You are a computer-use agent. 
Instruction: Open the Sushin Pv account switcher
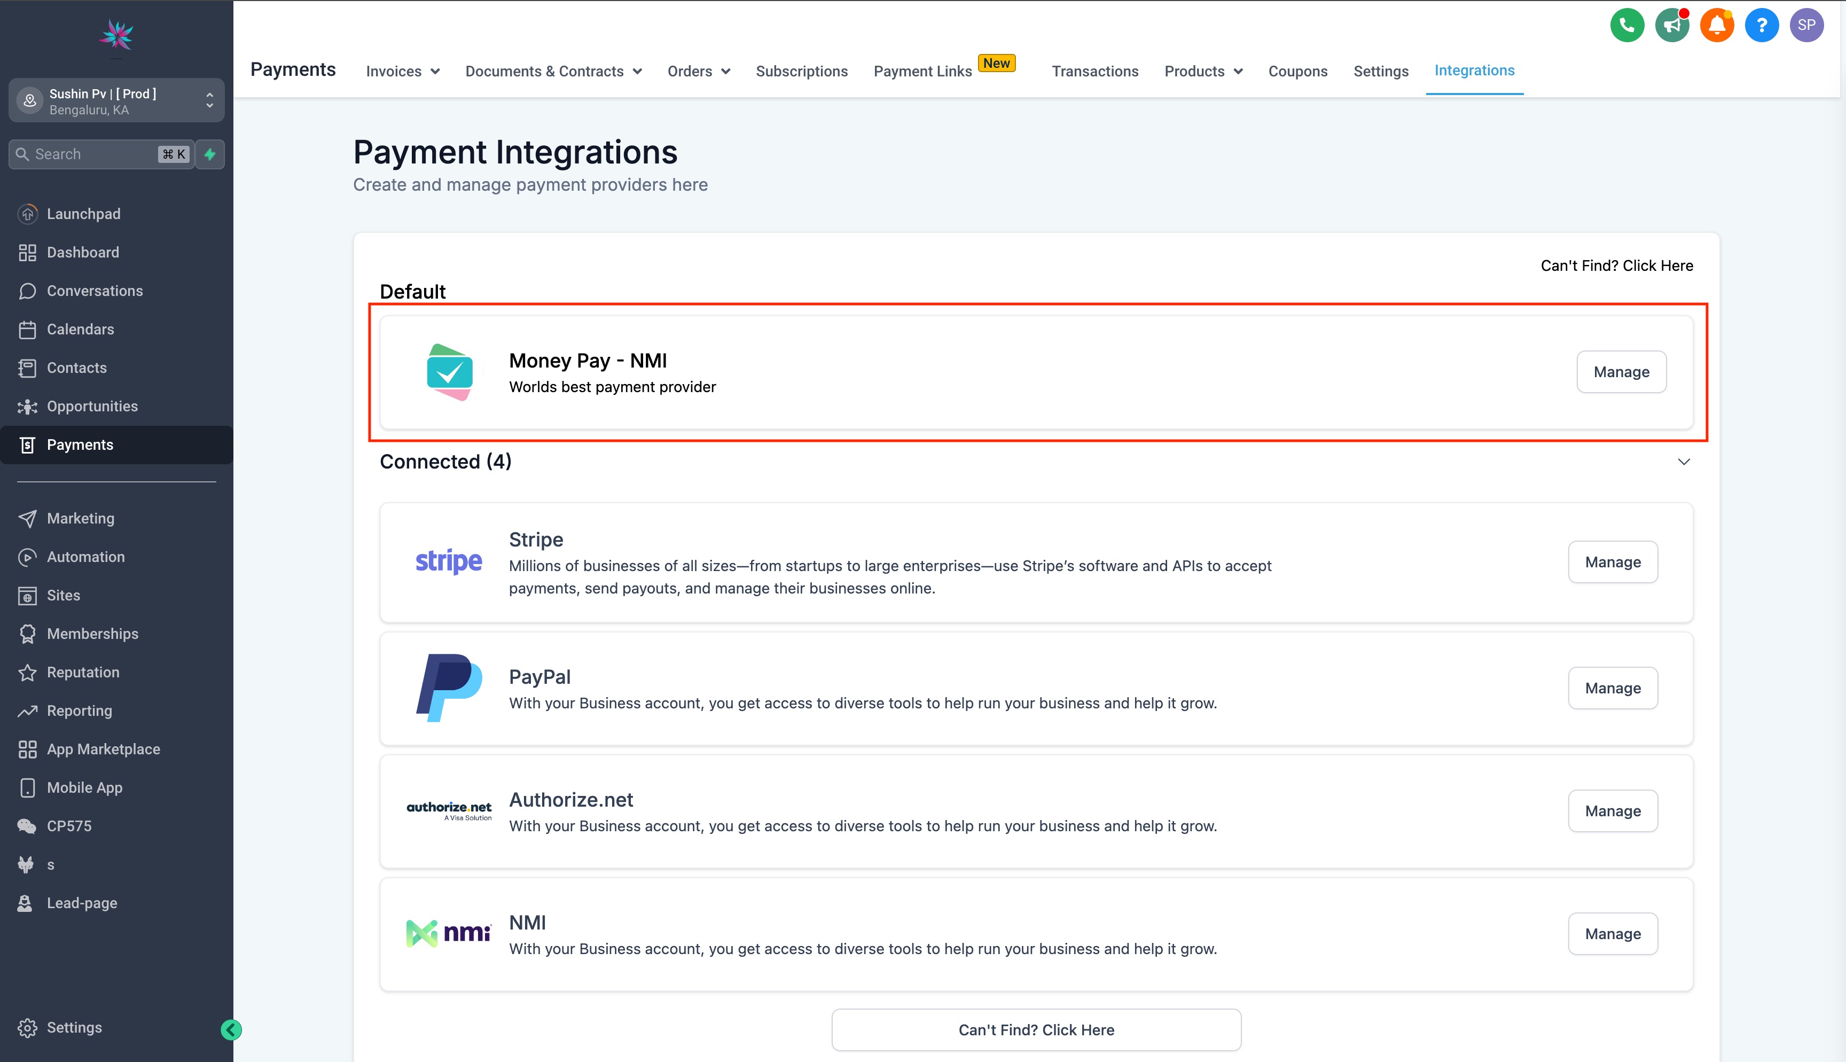coord(116,100)
